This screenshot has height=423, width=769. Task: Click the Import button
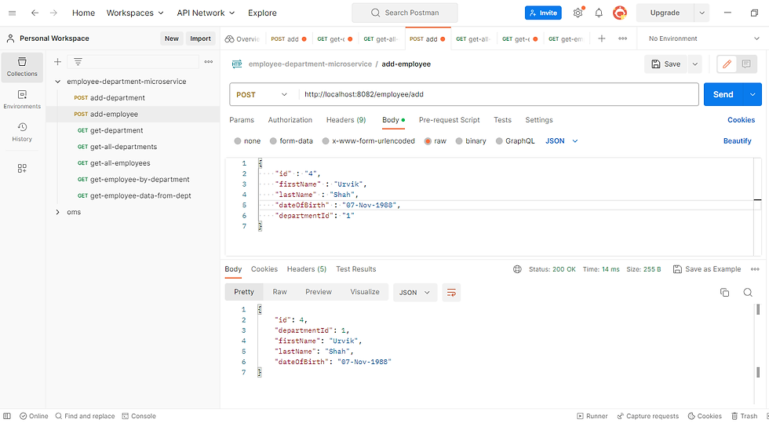pos(200,38)
